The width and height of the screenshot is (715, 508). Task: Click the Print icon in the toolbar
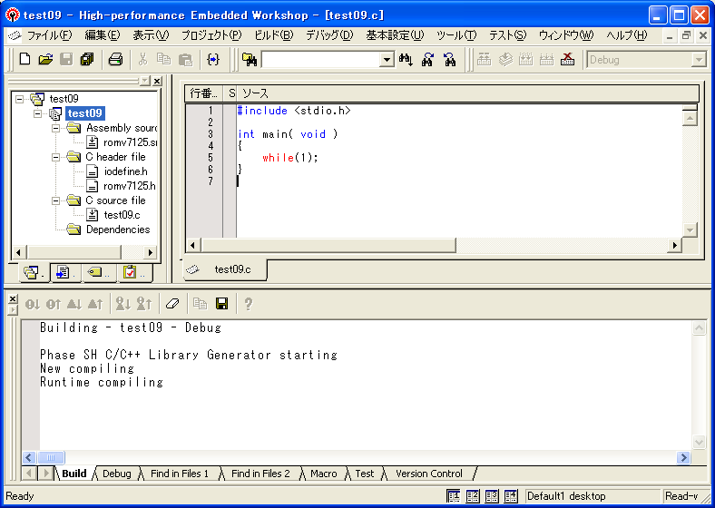tap(115, 60)
